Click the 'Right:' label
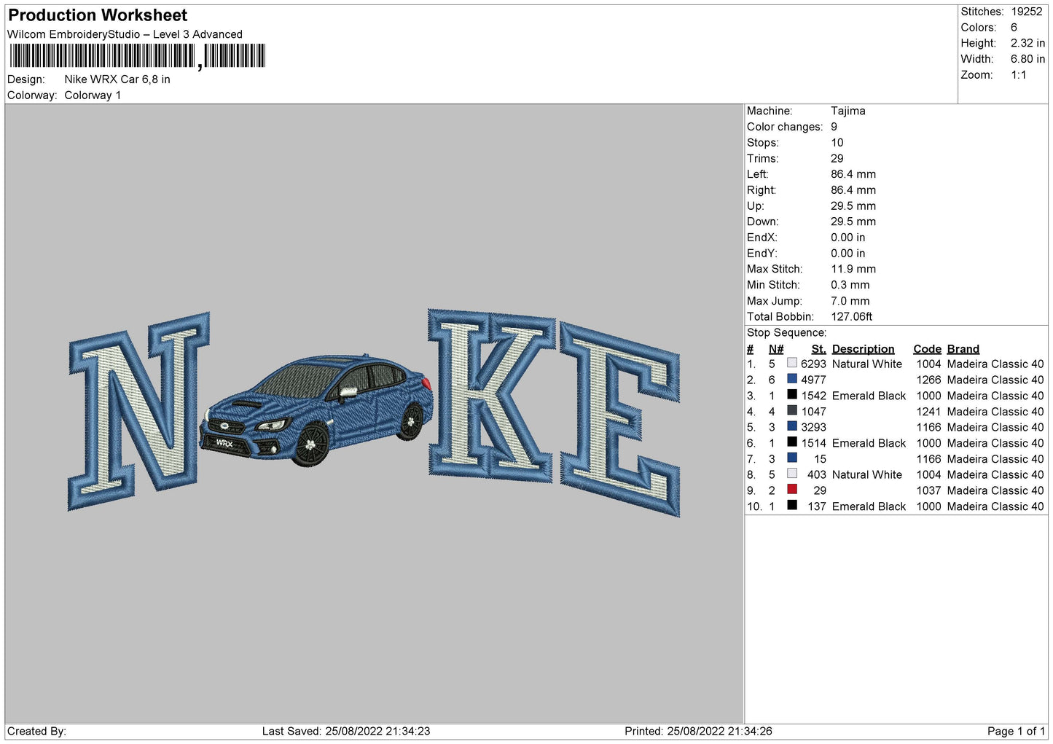1053x744 pixels. 762,190
